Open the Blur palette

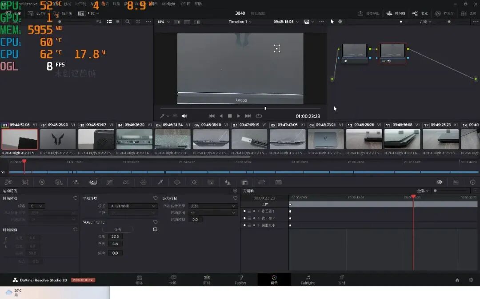click(x=228, y=182)
